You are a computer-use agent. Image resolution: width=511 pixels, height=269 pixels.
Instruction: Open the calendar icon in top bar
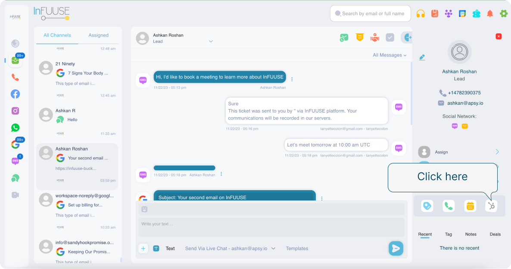pos(462,13)
